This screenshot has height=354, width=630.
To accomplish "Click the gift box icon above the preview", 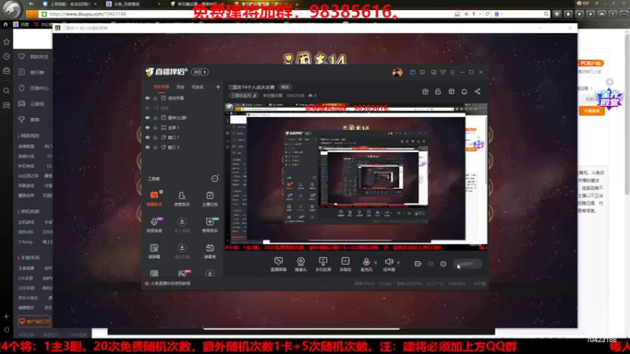I will click(x=425, y=91).
